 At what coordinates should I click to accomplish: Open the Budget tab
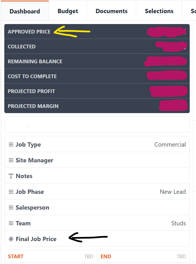point(68,11)
